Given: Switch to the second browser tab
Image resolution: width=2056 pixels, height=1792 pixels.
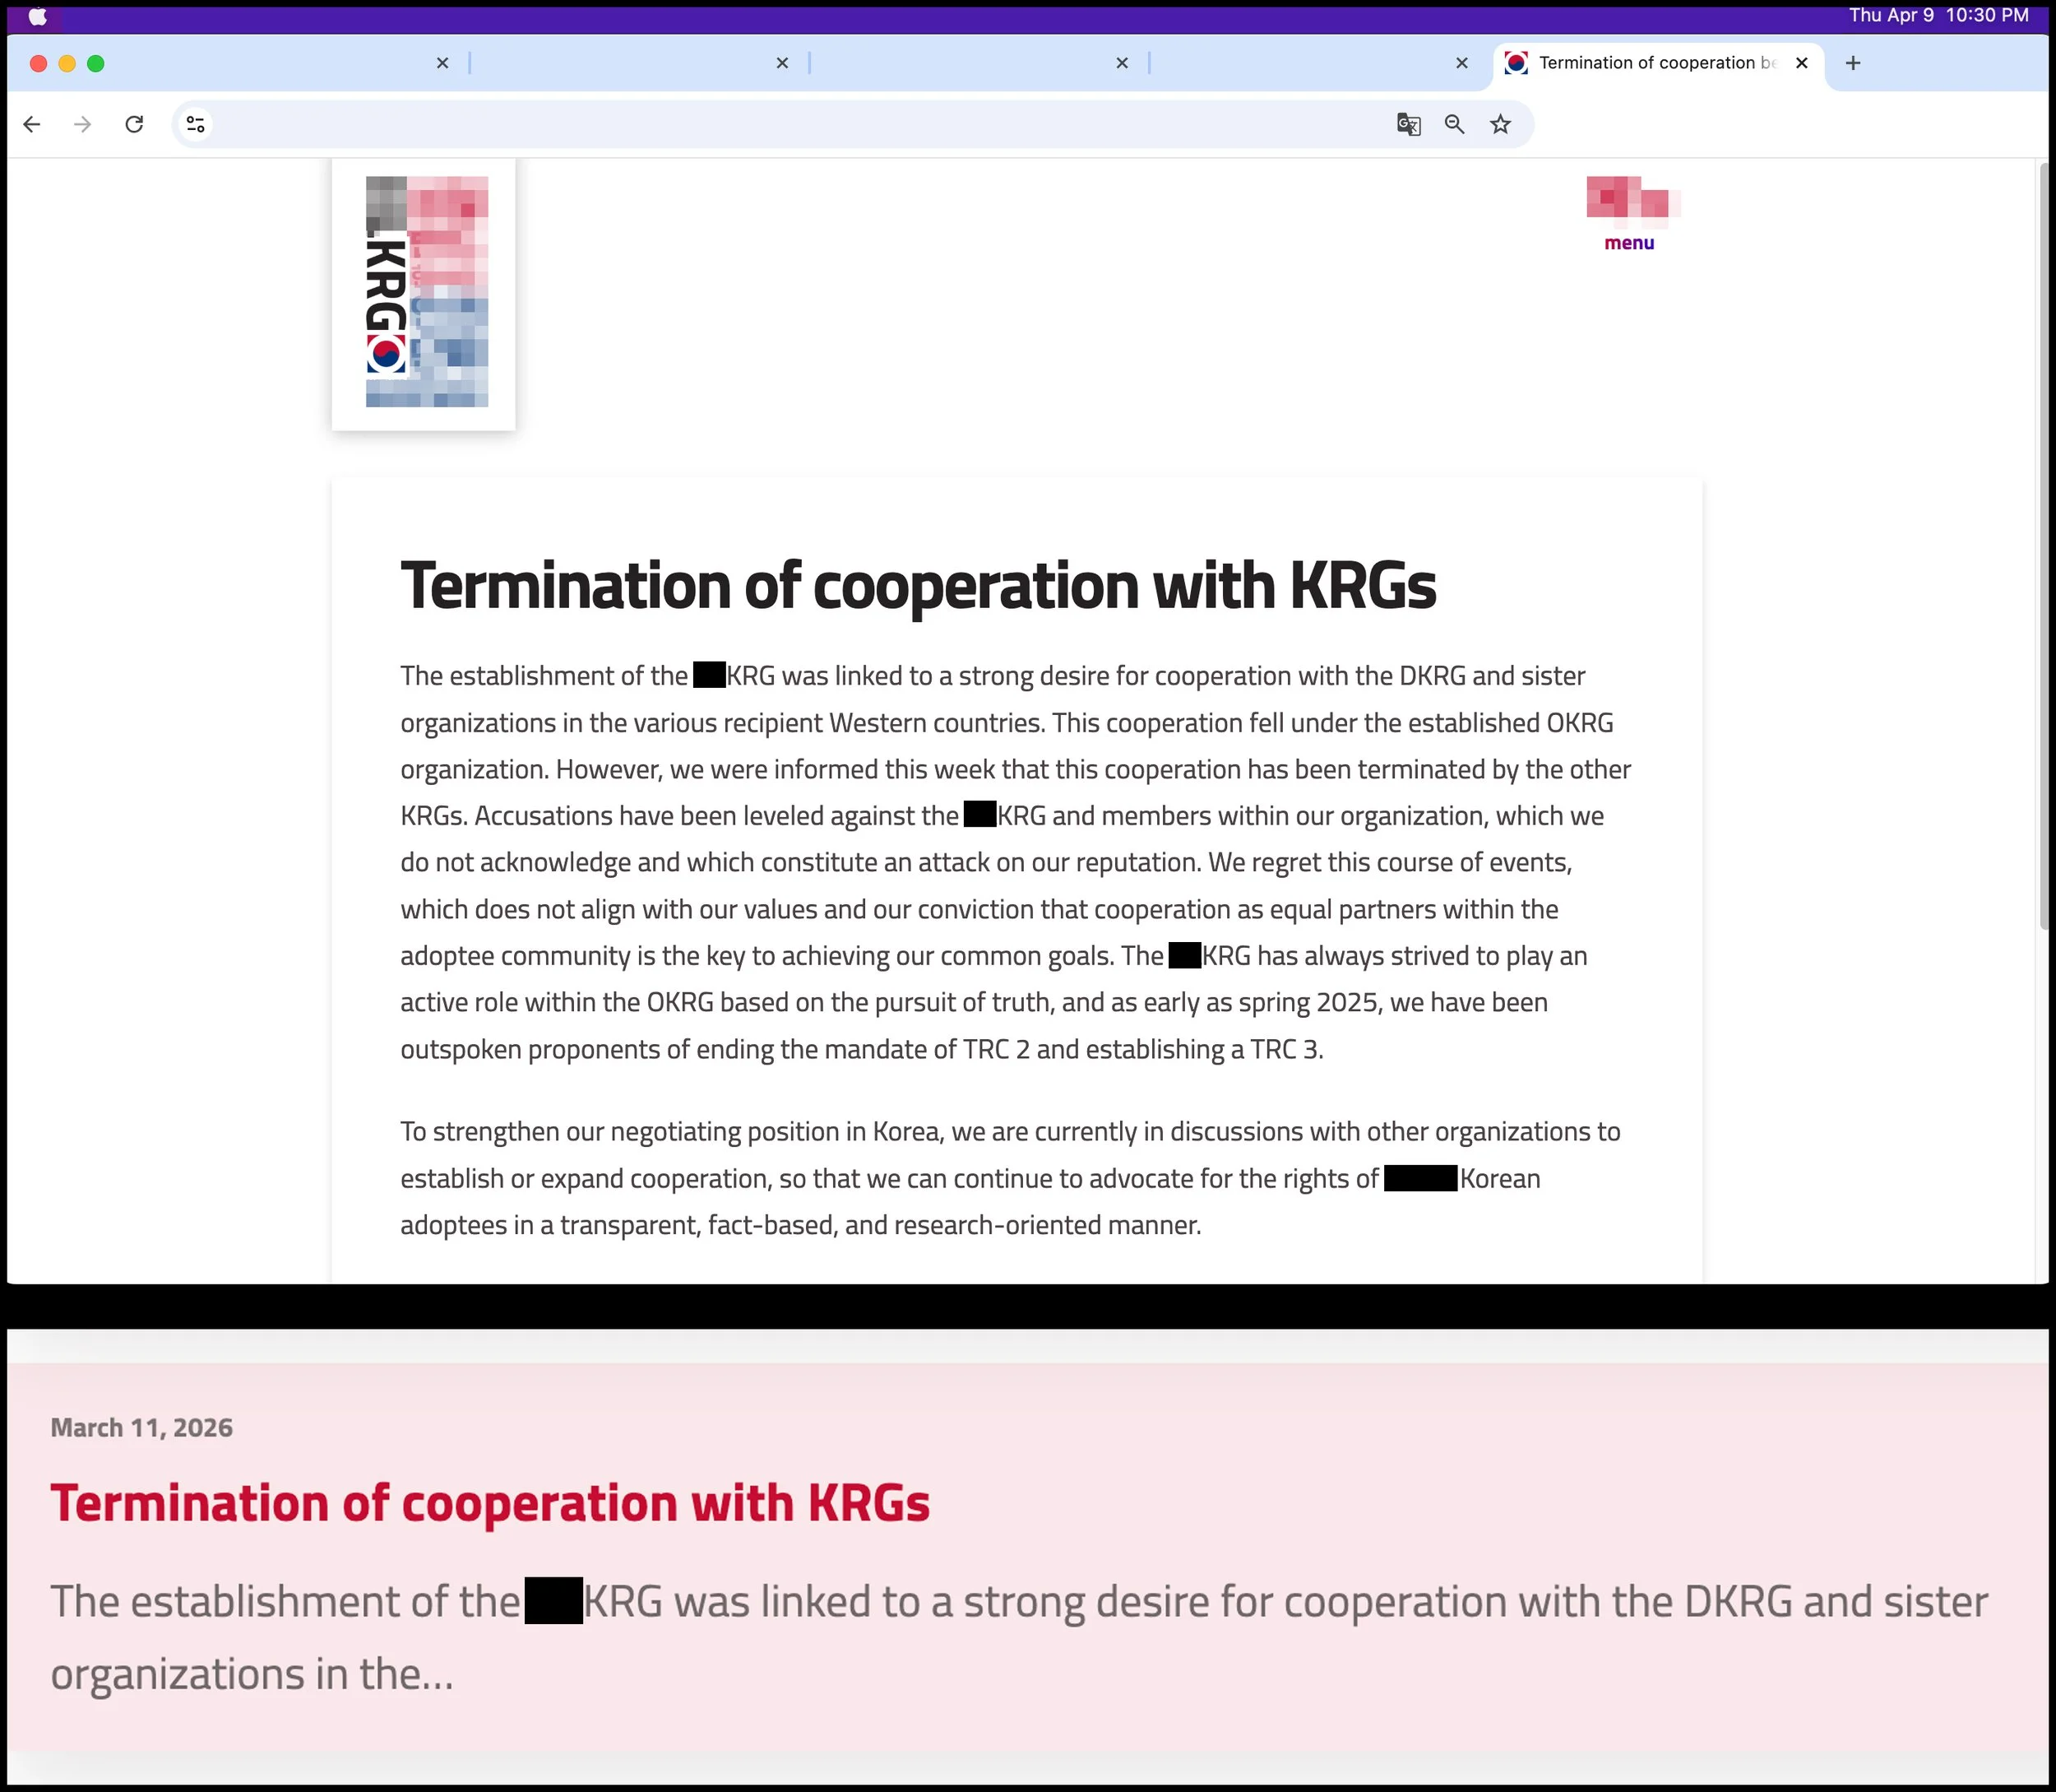Looking at the screenshot, I should tap(620, 63).
